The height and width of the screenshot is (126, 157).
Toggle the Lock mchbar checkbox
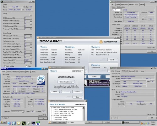5,66
